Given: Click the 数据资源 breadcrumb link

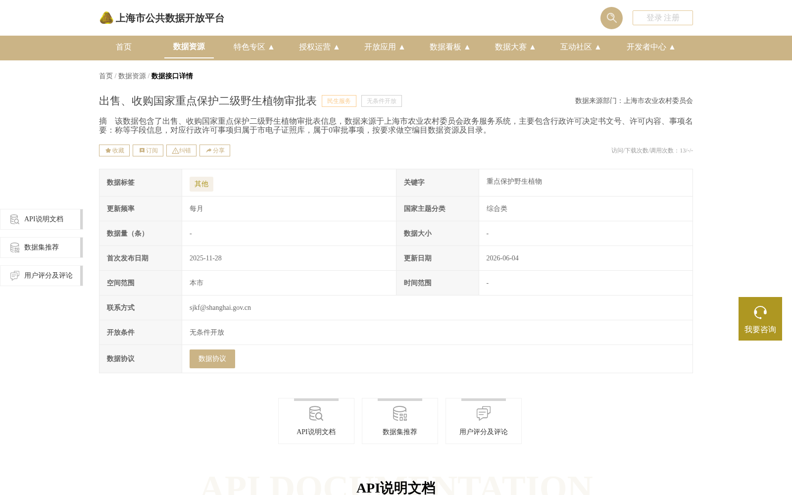Looking at the screenshot, I should click(x=132, y=76).
